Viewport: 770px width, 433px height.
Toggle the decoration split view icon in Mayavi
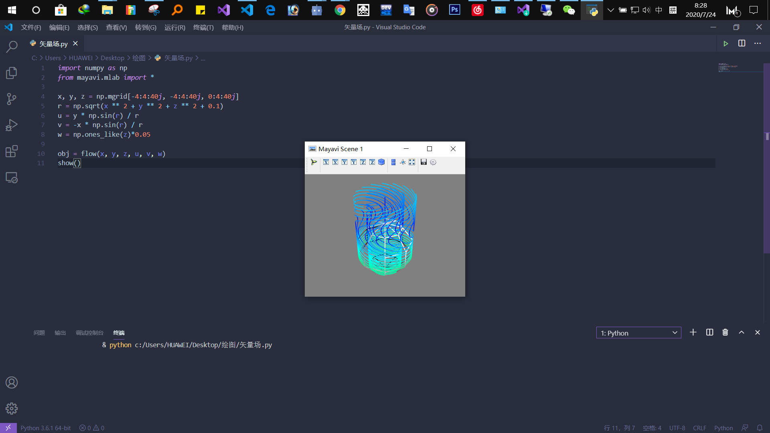coord(393,162)
